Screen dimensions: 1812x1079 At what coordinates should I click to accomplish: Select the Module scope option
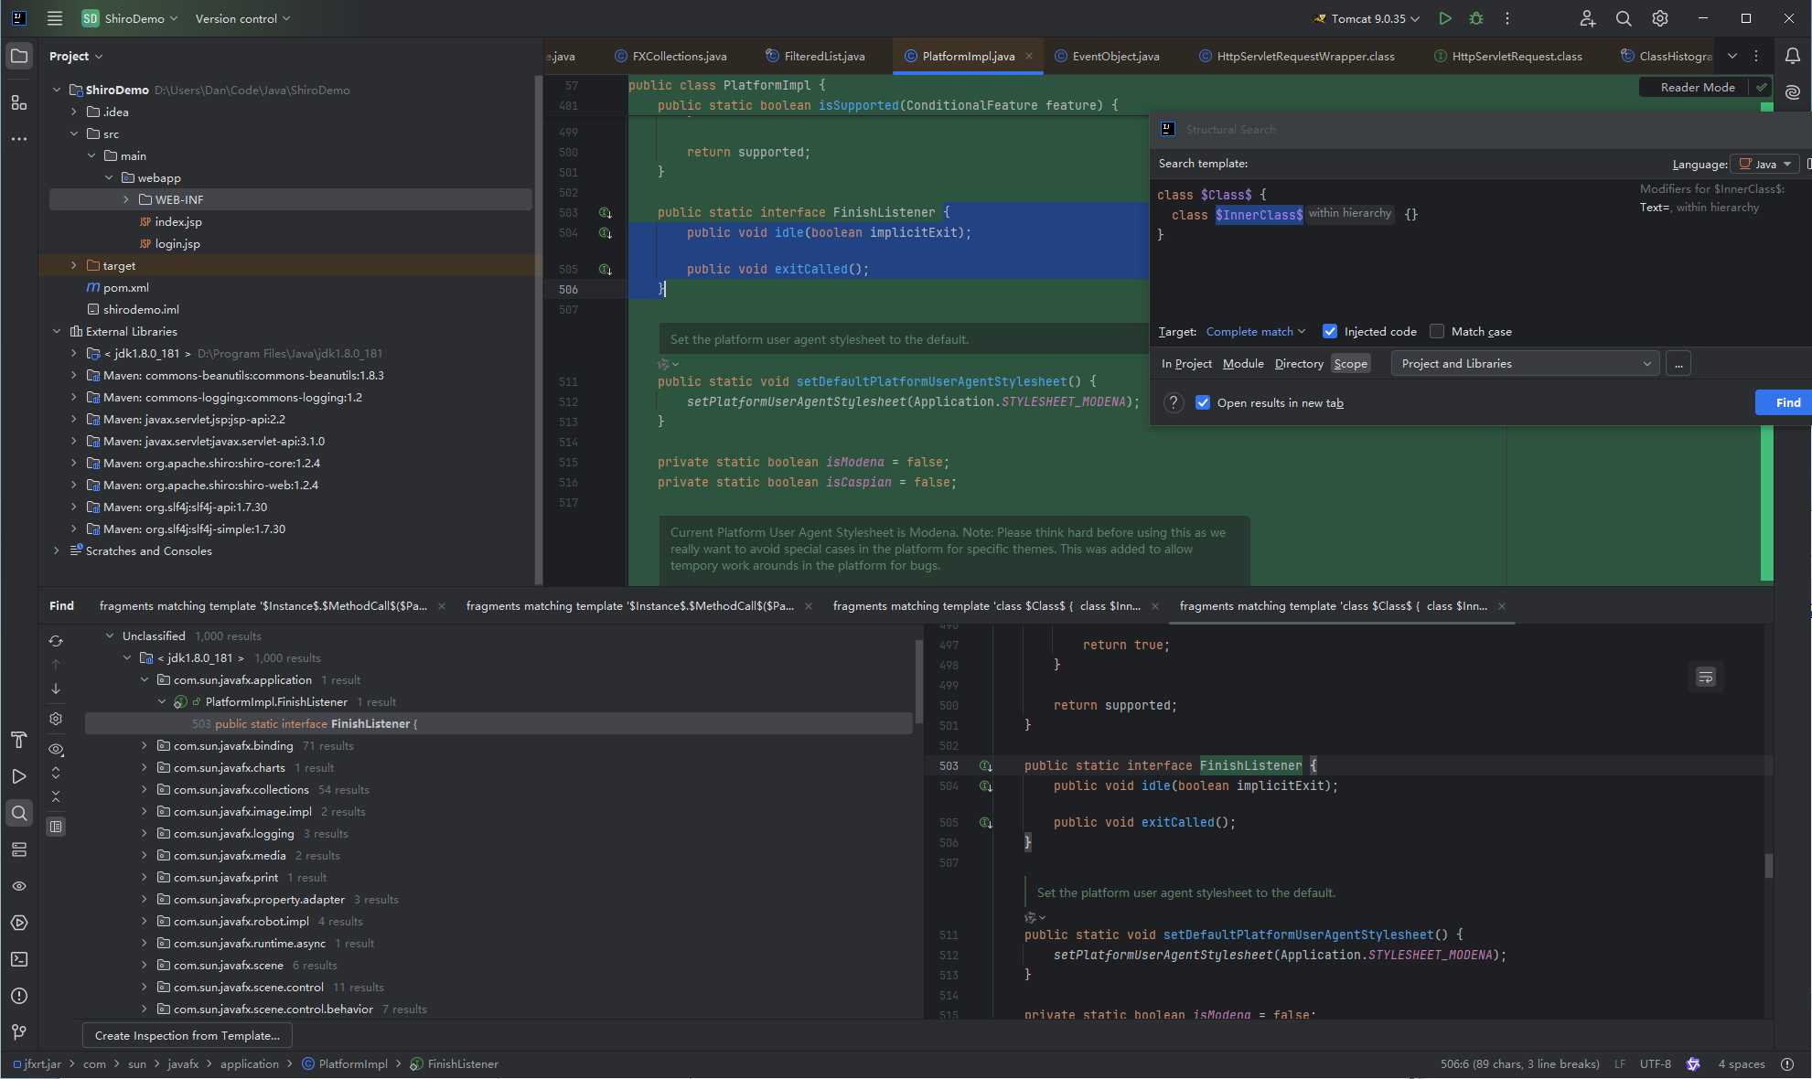pos(1243,364)
